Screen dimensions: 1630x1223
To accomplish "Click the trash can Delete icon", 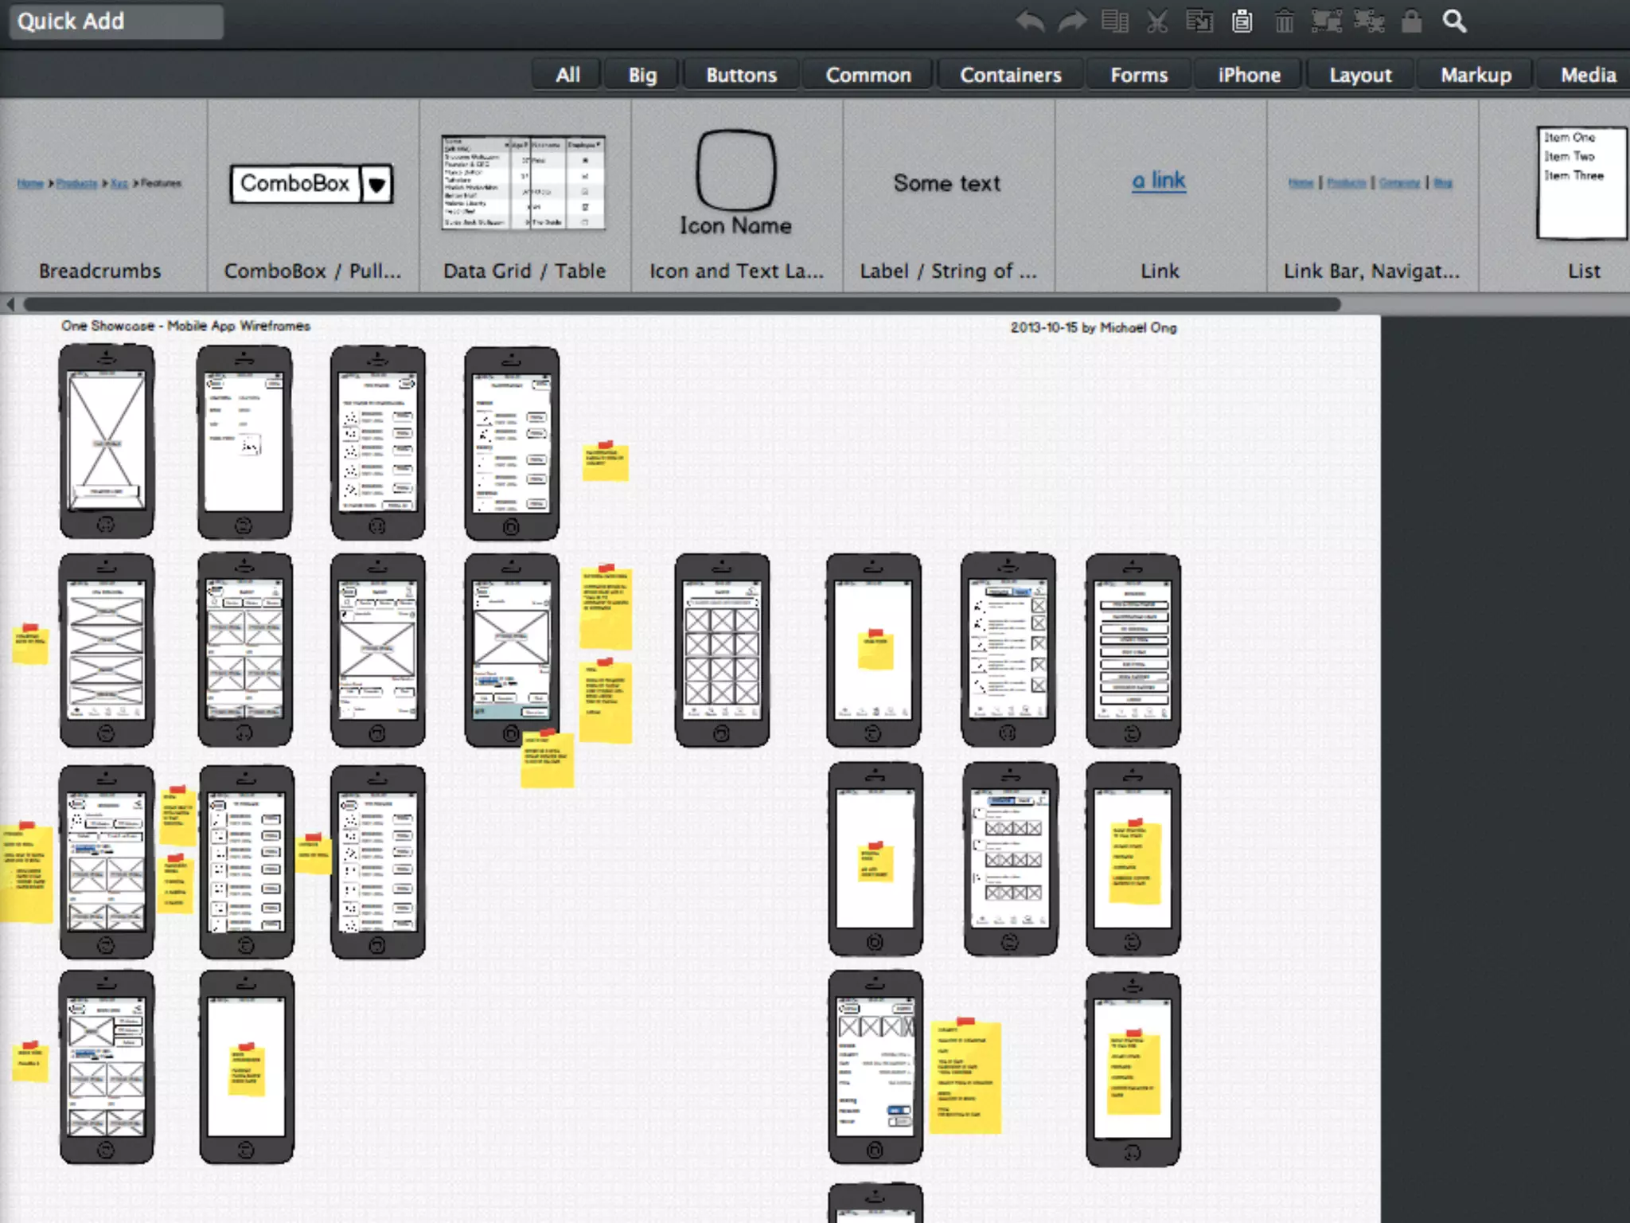I will pos(1284,21).
